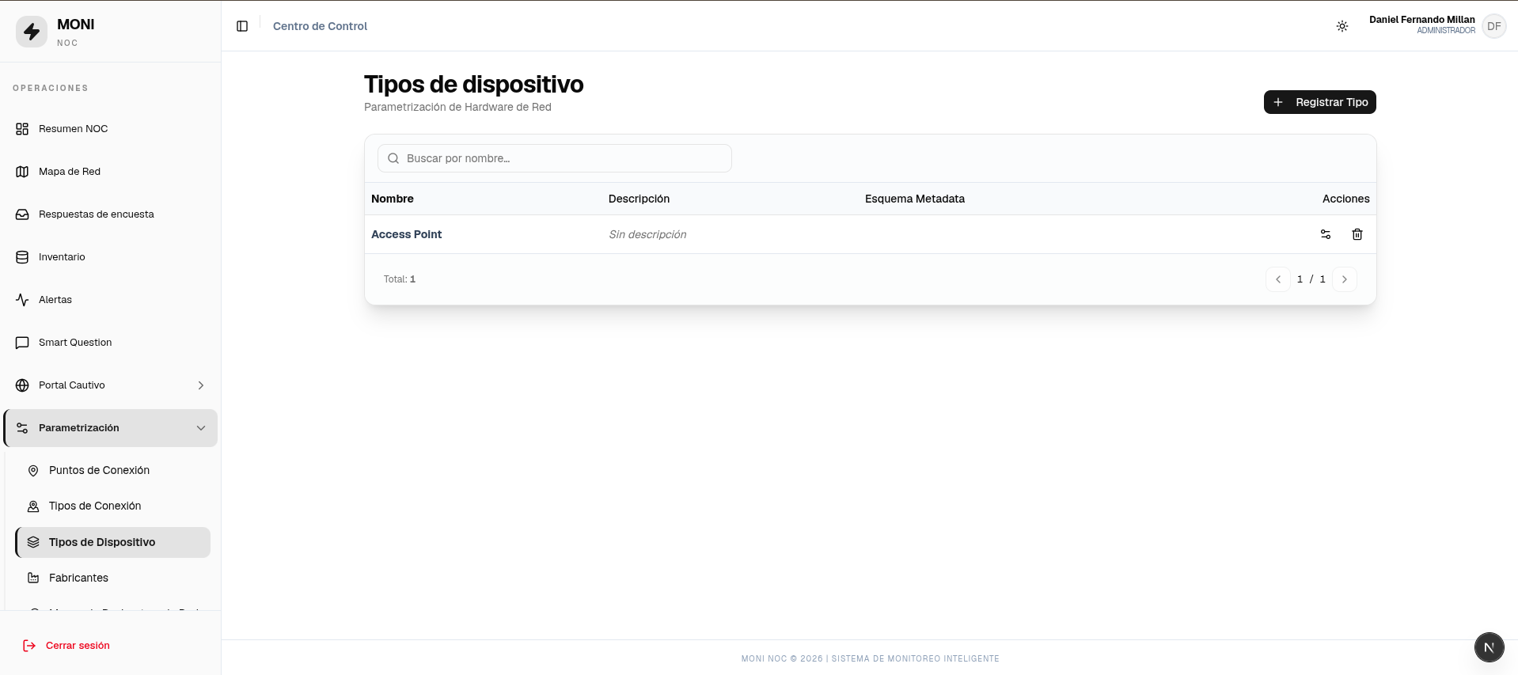Click the Esquema Metadata column header

coord(915,199)
